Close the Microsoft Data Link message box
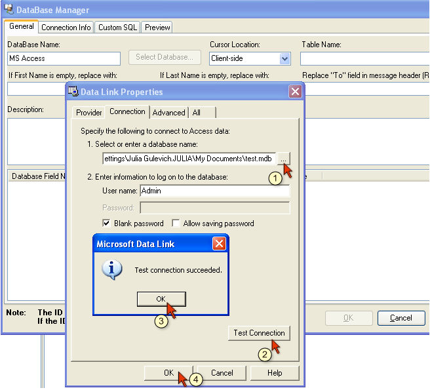The width and height of the screenshot is (430, 390). tap(219, 244)
